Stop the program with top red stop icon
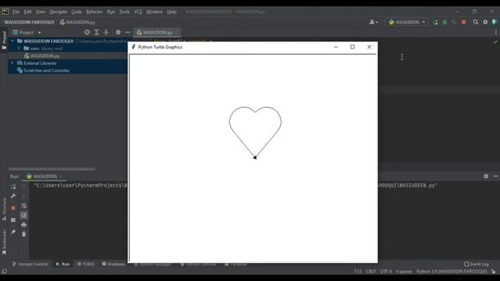500x281 pixels. 463,22
